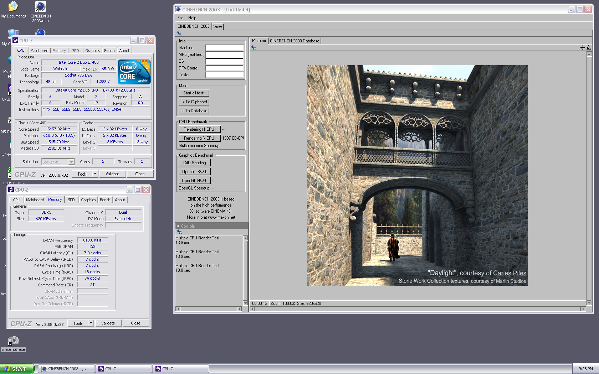Open CINEBENCH 2003.exe desktop shortcut
Screen dimensions: 599x374
click(x=40, y=11)
